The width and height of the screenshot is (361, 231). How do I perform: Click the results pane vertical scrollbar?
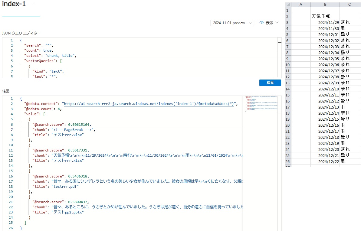(280, 163)
